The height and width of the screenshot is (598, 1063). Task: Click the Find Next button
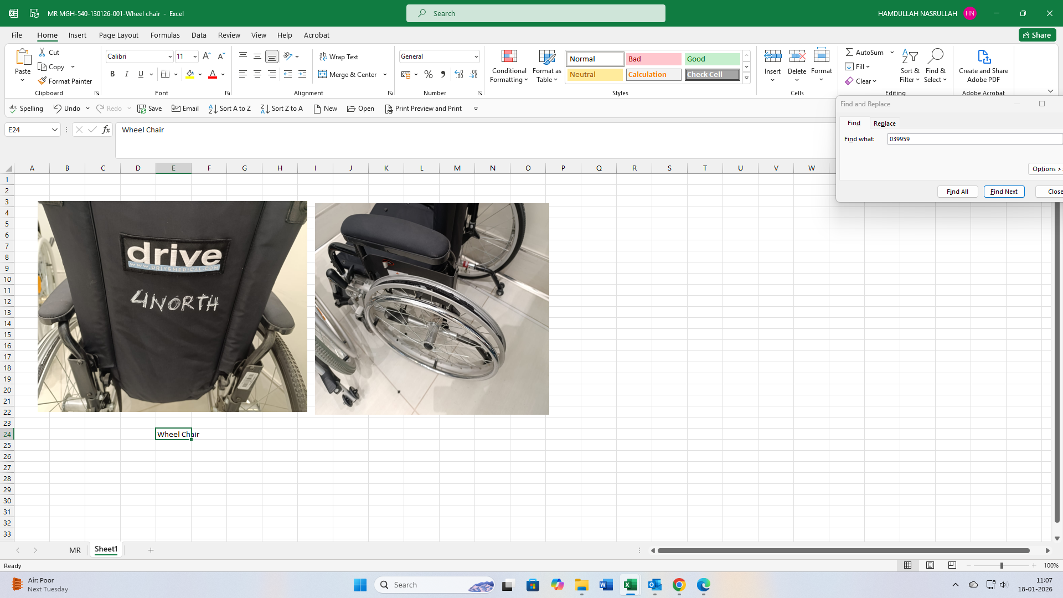coord(1004,192)
